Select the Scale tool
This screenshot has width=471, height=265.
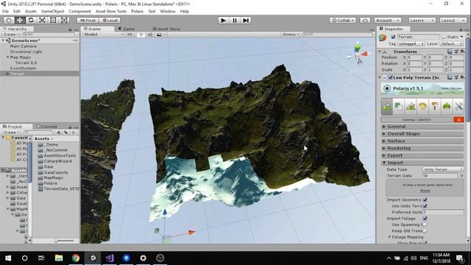[42, 20]
